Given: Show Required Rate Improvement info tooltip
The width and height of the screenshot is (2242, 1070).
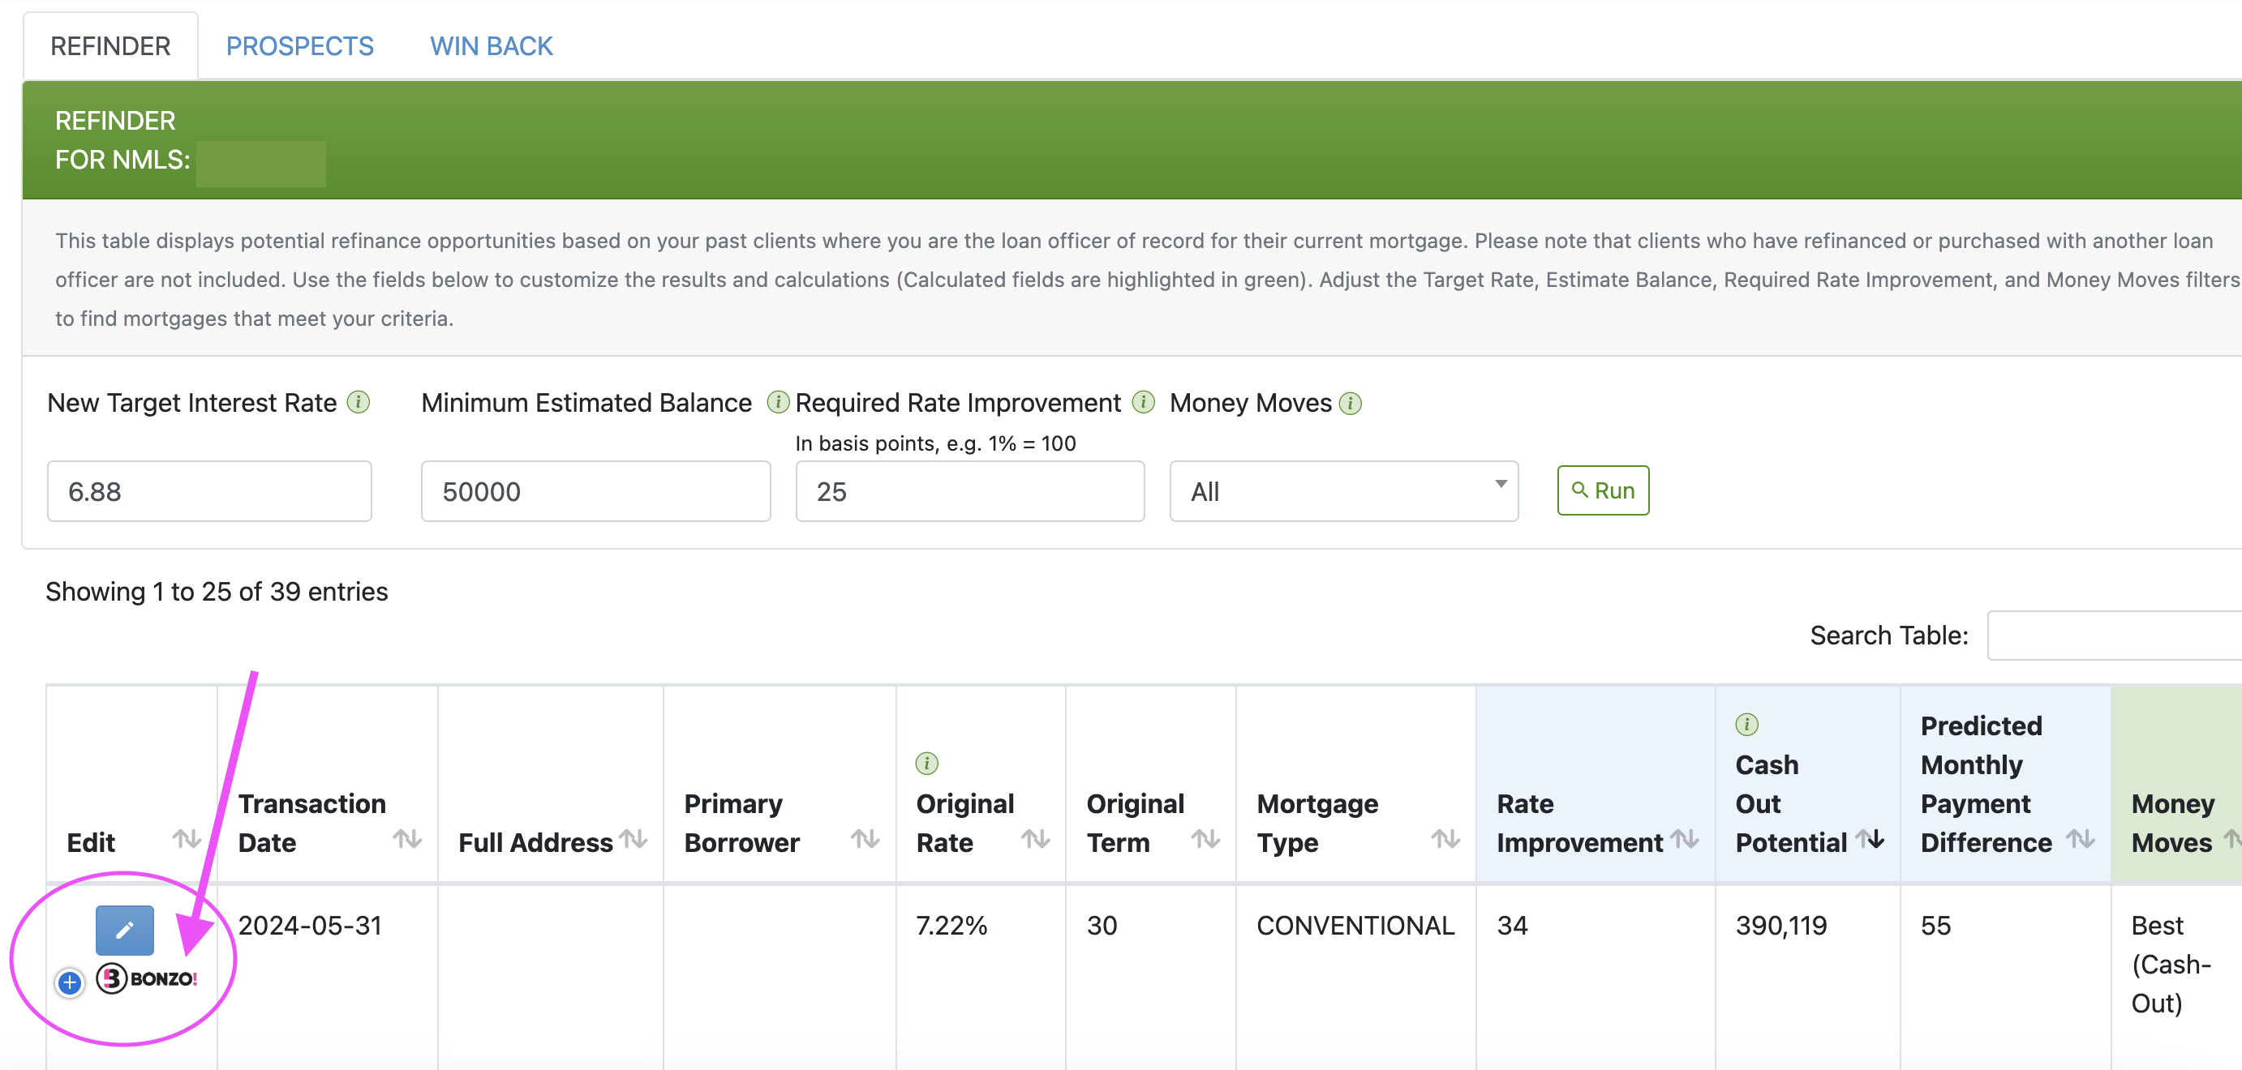Looking at the screenshot, I should point(1144,402).
